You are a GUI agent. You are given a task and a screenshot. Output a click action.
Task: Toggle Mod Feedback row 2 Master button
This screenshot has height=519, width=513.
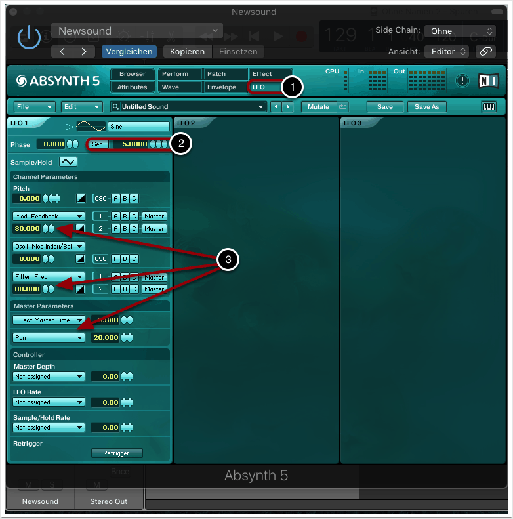pos(154,229)
